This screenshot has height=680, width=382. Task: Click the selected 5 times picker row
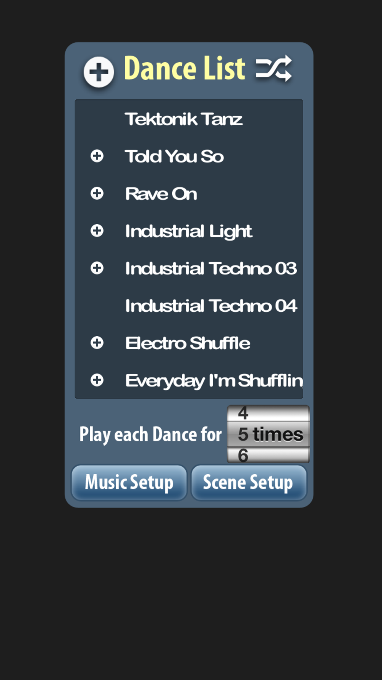269,434
